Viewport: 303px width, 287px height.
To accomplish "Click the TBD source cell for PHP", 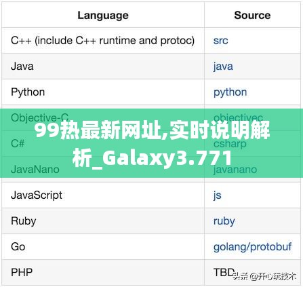I will coord(224,272).
